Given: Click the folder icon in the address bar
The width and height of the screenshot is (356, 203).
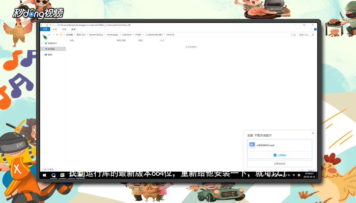Looking at the screenshot, I should pos(61,35).
